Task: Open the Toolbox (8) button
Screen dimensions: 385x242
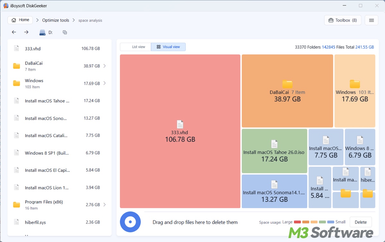Action: [x=343, y=20]
